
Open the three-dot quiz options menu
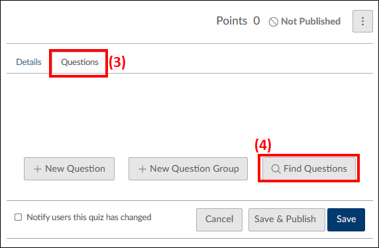point(362,21)
